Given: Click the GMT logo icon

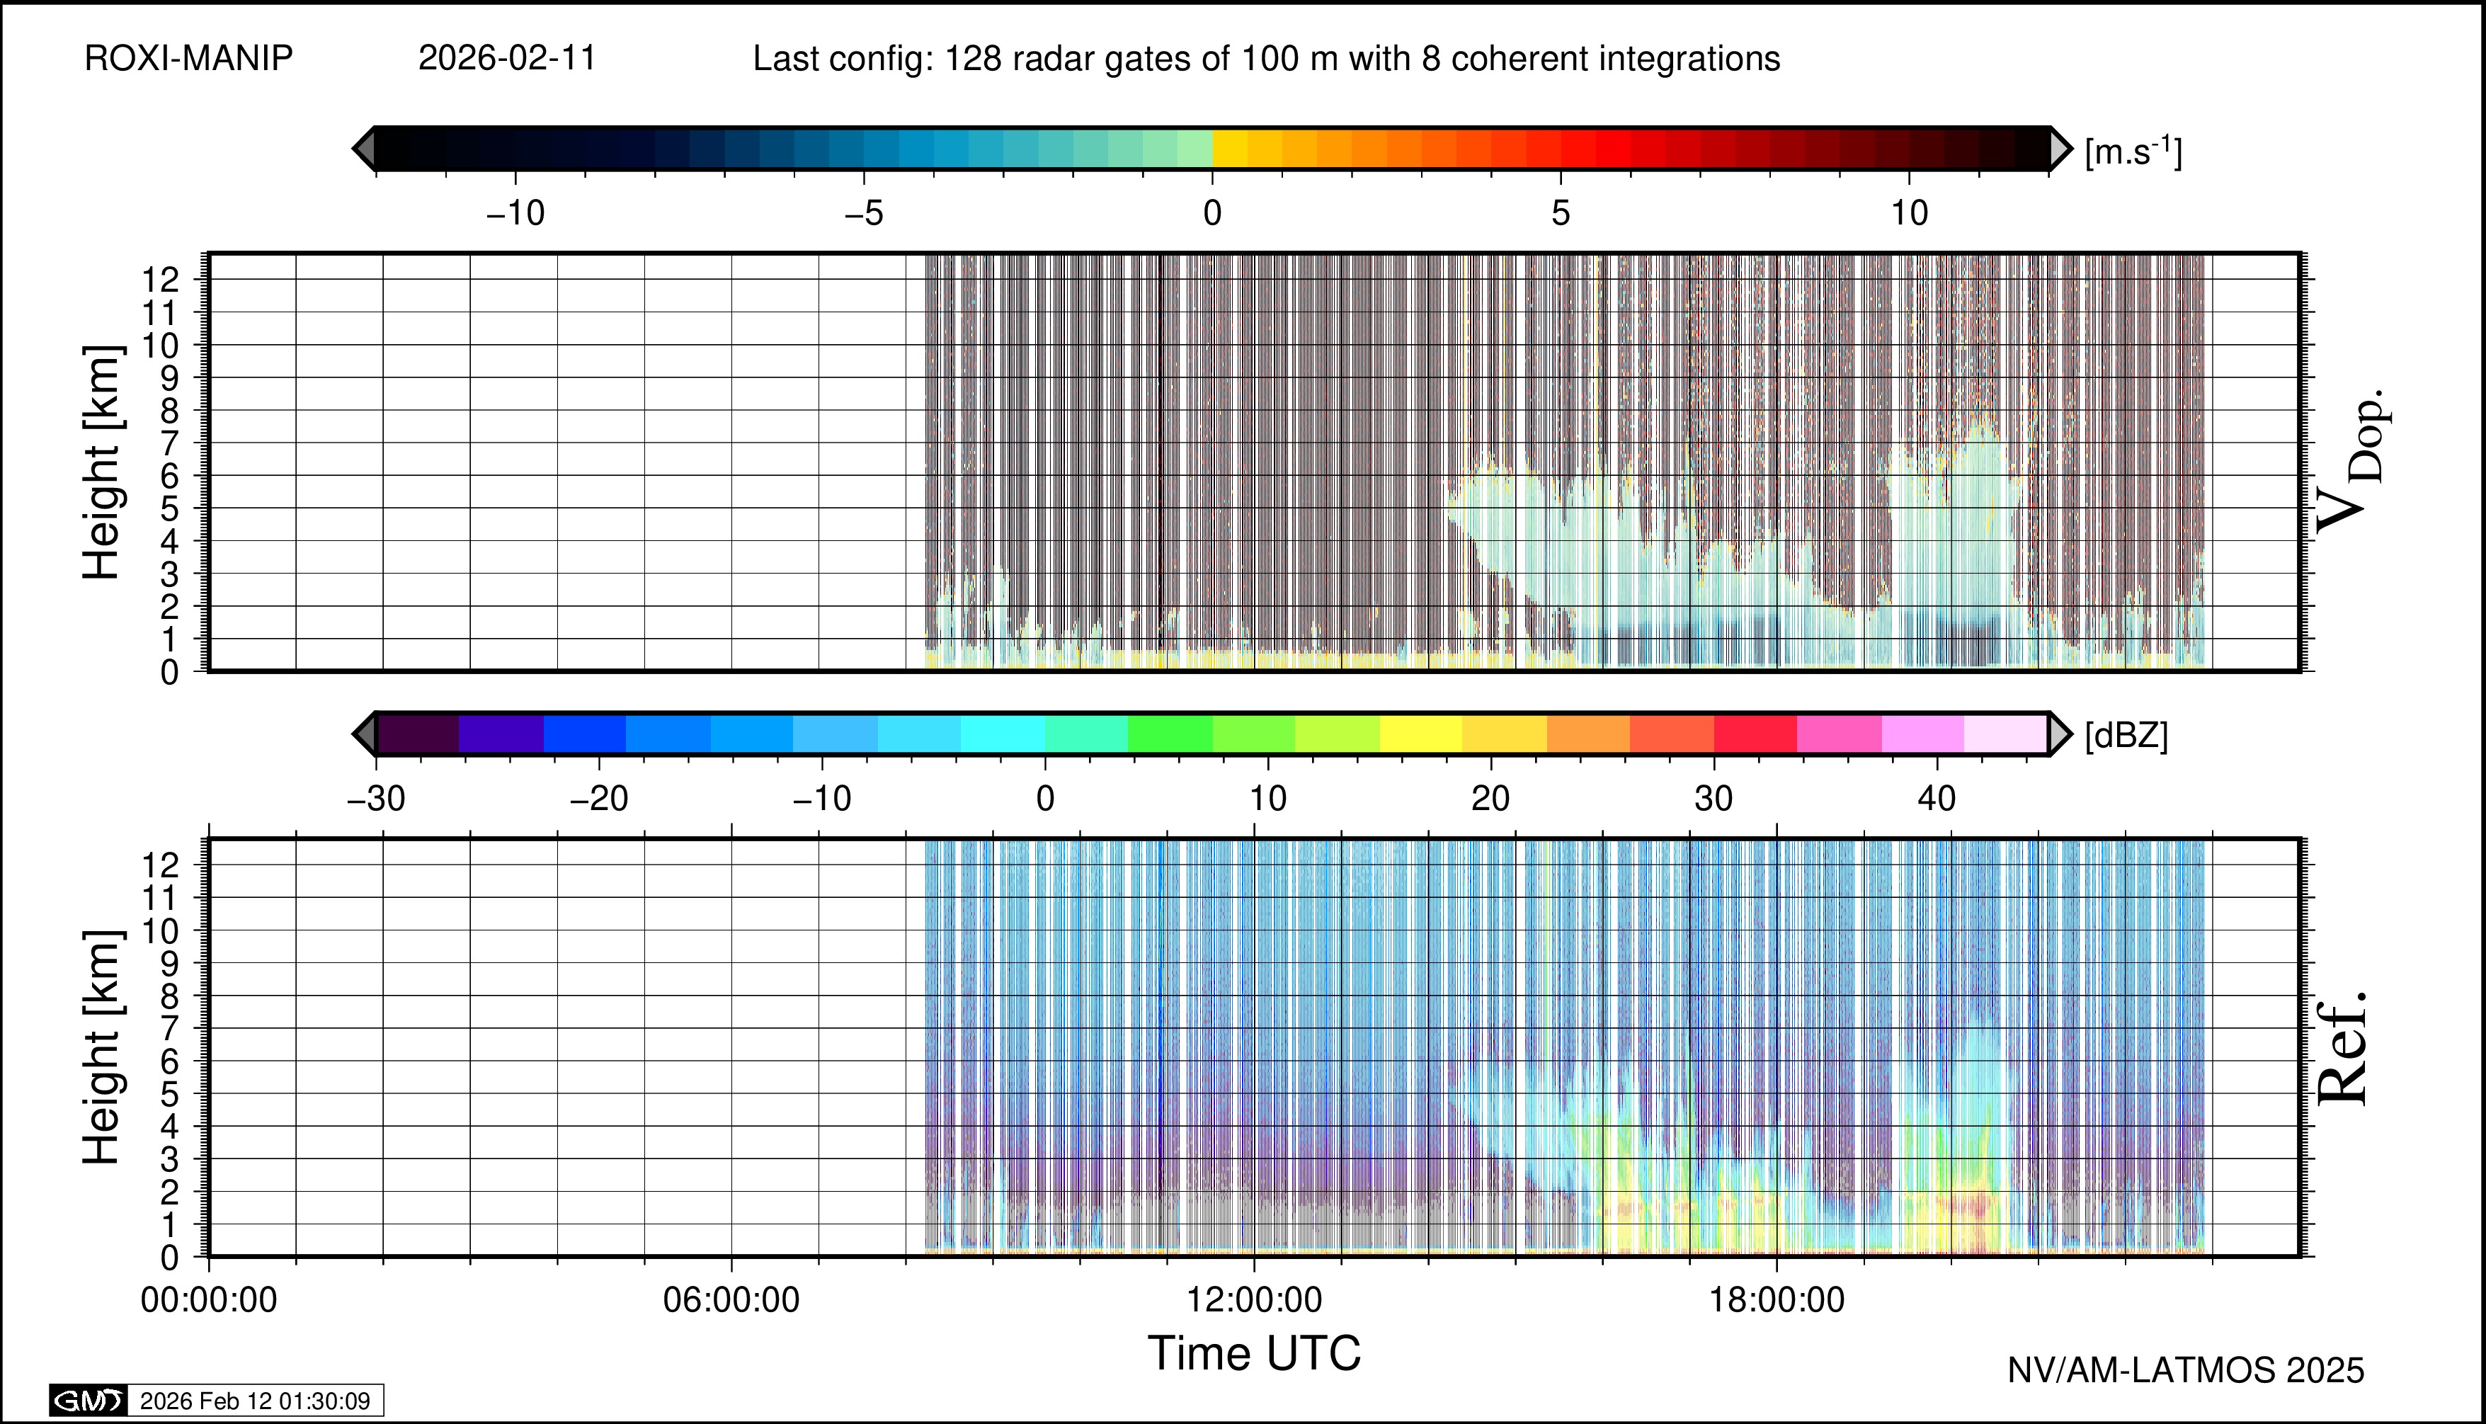Looking at the screenshot, I should click(x=88, y=1401).
